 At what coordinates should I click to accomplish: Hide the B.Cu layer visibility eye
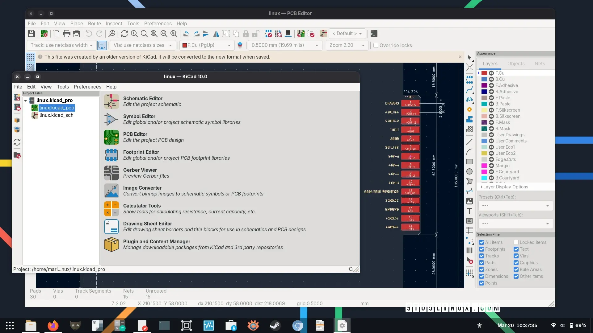pos(491,79)
